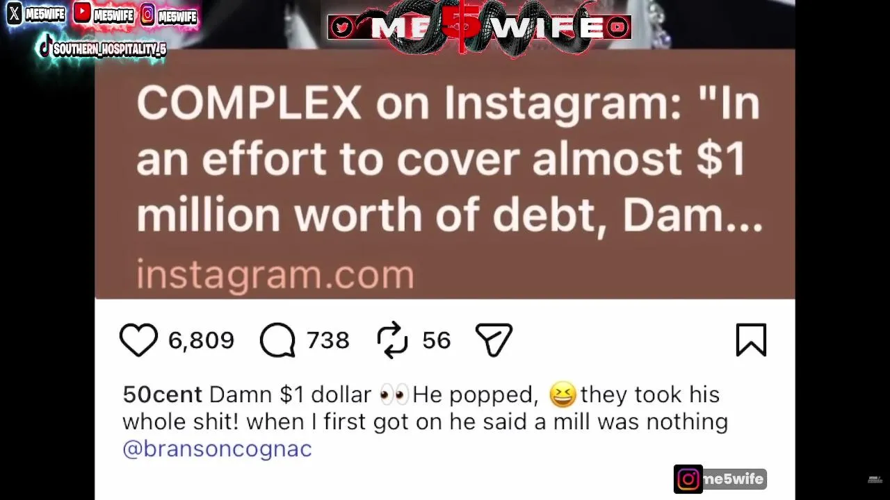Like the post with heart icon
Viewport: 890px width, 500px height.
click(138, 340)
